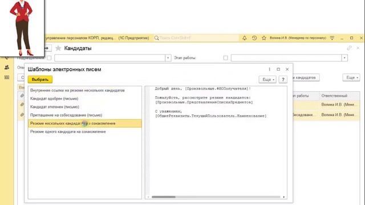Close the Шаблоны электронных писем dialog
This screenshot has width=365, height=205.
pyautogui.click(x=287, y=69)
